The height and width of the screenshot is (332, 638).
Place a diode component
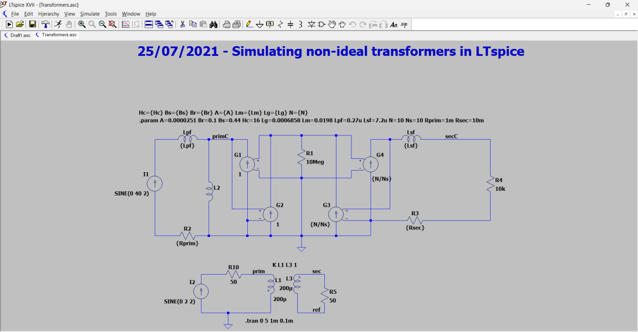tap(311, 24)
